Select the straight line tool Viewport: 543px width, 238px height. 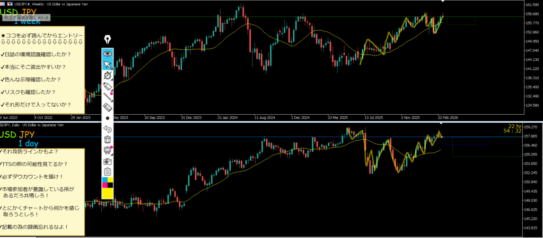(x=107, y=97)
